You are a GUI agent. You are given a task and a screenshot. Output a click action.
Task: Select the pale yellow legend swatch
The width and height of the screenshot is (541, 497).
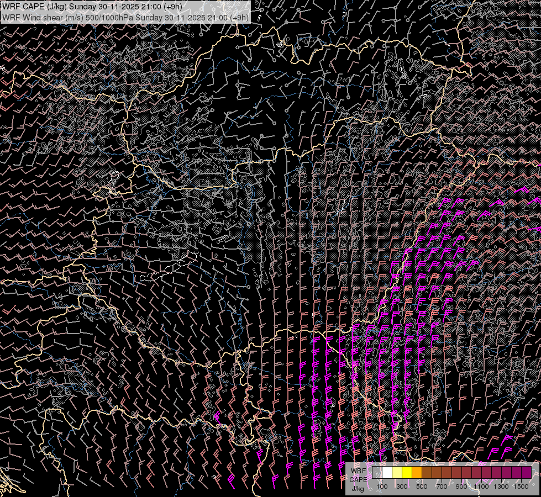[397, 473]
